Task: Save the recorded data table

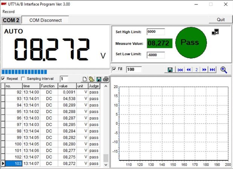Action: (99, 79)
